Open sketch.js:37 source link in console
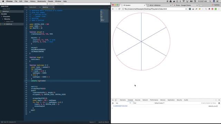This screenshot has width=221, height=124. point(213,106)
